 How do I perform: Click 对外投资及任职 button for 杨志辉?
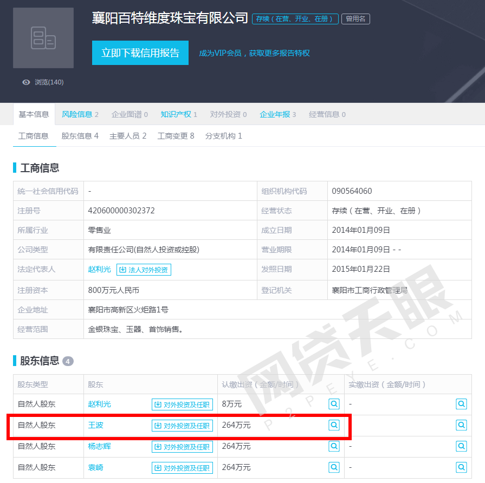[x=182, y=447]
